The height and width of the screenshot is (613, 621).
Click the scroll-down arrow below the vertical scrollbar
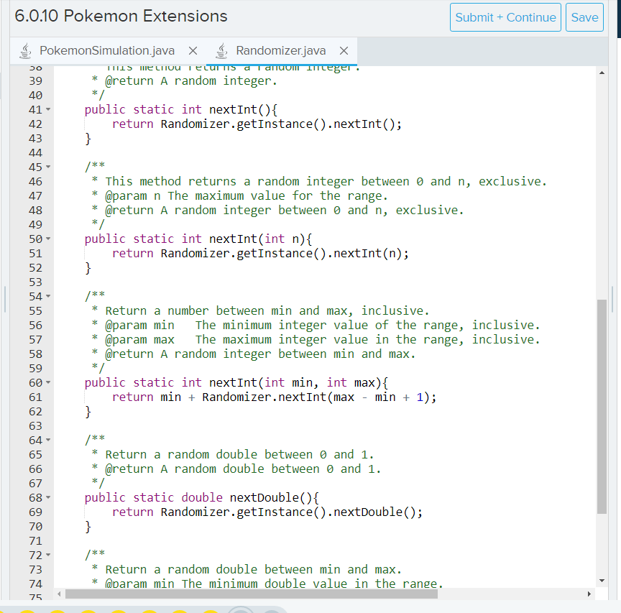[602, 581]
